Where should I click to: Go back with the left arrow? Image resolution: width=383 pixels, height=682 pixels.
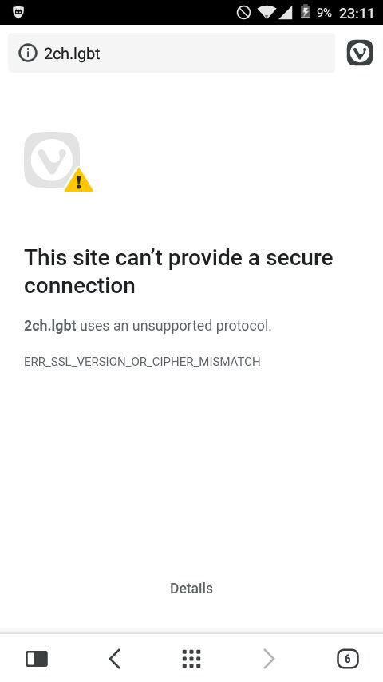point(114,659)
